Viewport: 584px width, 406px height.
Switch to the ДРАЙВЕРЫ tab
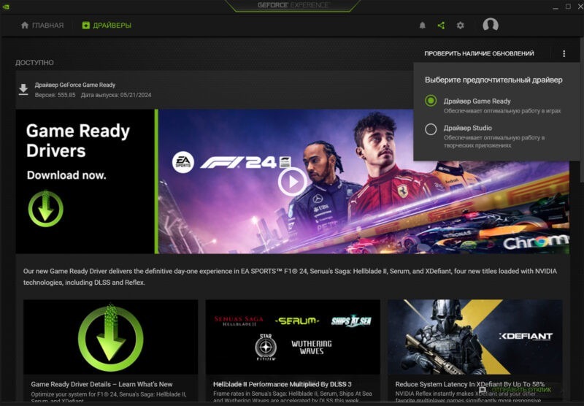click(x=107, y=26)
